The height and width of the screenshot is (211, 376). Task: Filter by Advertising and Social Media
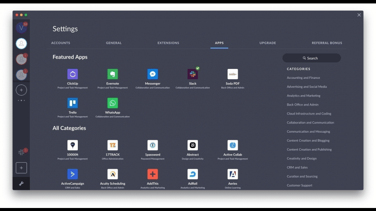(x=307, y=87)
